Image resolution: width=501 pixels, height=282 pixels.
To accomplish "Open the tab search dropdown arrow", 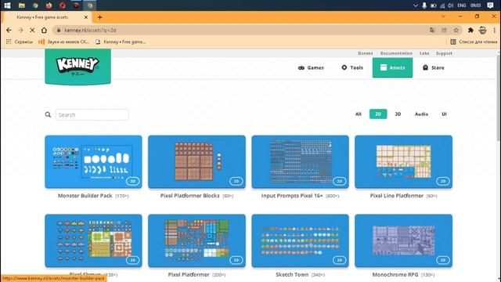I will point(443,16).
